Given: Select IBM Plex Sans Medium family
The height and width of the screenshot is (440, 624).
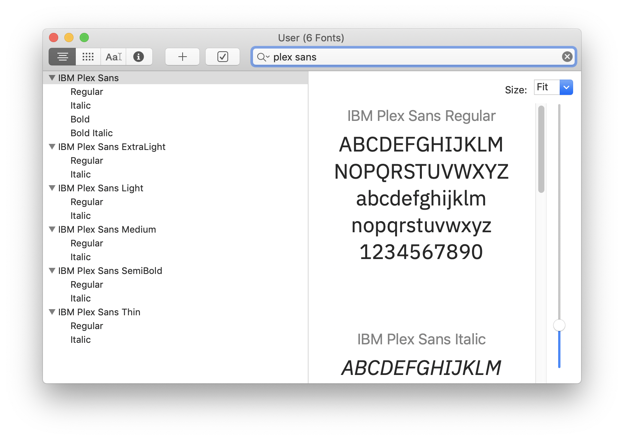Looking at the screenshot, I should pyautogui.click(x=107, y=229).
